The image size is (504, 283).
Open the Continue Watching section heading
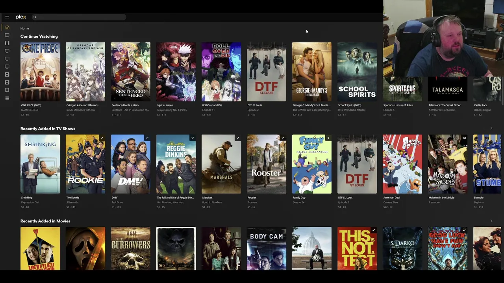(39, 36)
